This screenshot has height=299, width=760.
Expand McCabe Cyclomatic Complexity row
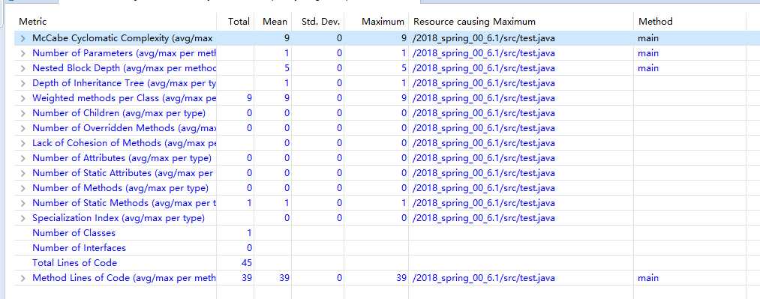[23, 38]
